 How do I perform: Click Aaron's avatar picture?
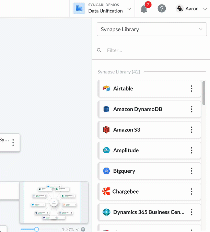tap(179, 9)
